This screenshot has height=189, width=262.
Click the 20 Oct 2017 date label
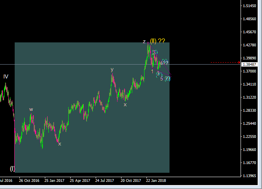[131, 180]
